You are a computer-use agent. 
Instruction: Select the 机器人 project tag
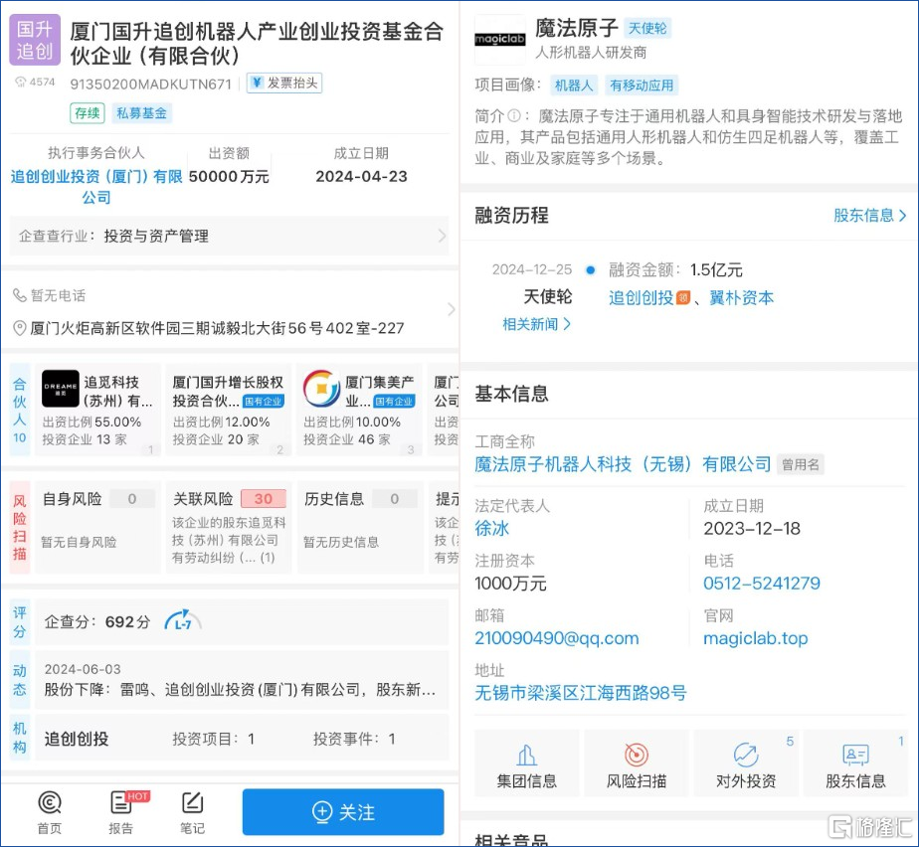[x=574, y=85]
